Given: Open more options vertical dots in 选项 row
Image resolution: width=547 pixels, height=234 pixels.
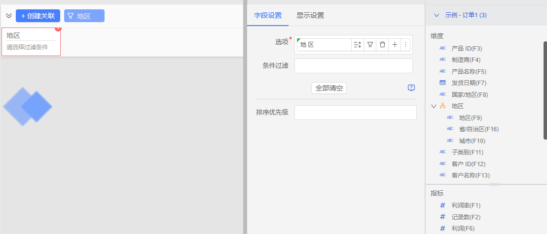Looking at the screenshot, I should coord(405,45).
